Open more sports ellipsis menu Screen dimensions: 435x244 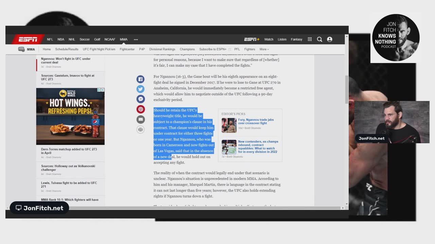(x=136, y=40)
